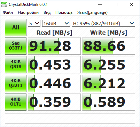Start the 4KiB Q1T1 test
This screenshot has height=127, width=140.
point(16,102)
